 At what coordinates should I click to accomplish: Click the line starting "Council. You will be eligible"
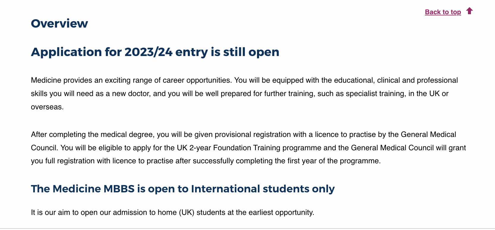[x=248, y=148]
